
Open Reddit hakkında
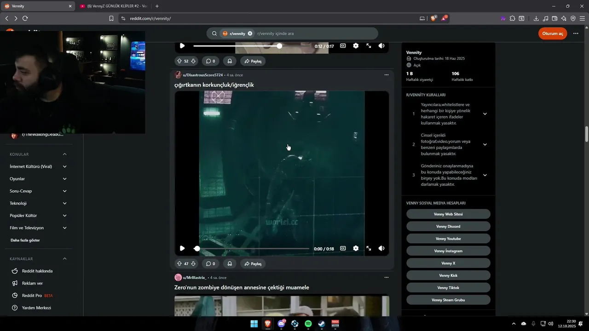pos(38,271)
